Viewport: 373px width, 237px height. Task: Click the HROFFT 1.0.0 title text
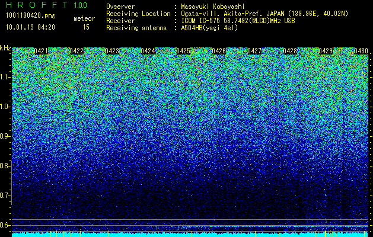[x=46, y=5]
